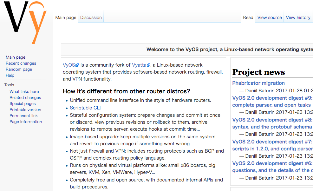This screenshot has width=313, height=191.
Task: Open the View history tab
Action: tap(298, 17)
